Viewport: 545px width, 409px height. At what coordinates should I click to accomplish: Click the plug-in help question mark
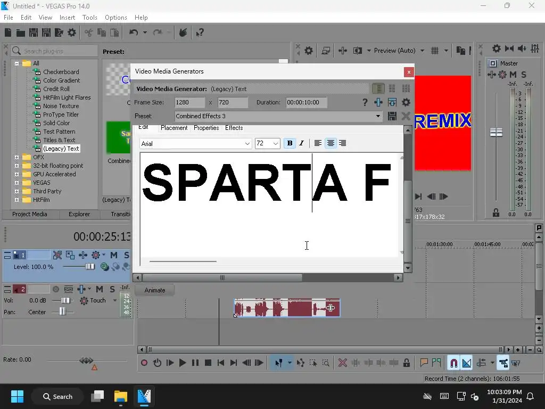click(365, 102)
